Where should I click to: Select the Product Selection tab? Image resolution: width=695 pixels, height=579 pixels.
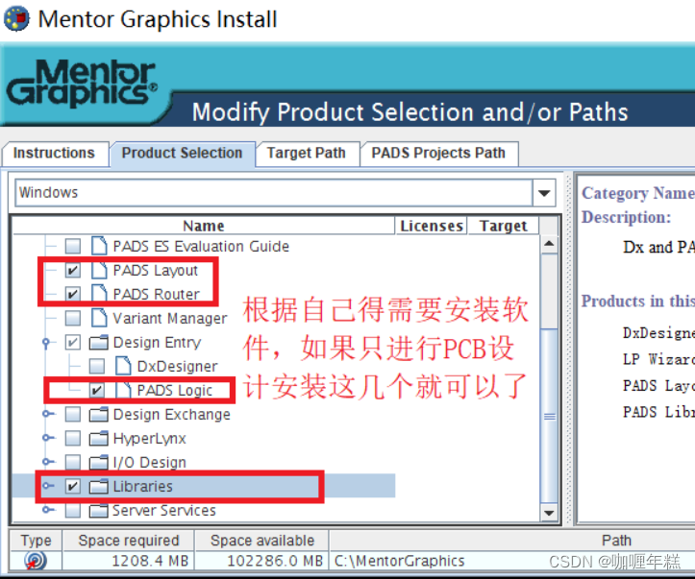183,154
